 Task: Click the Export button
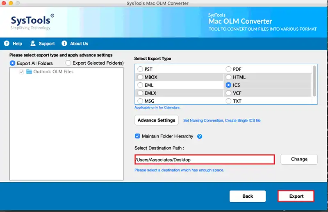[x=296, y=196]
